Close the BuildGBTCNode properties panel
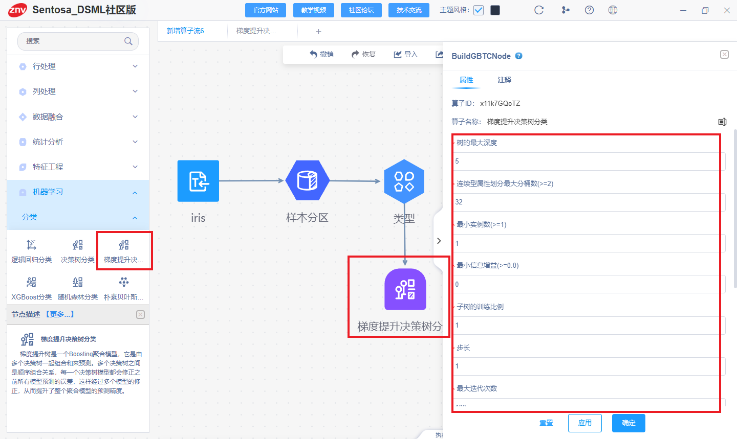 click(724, 54)
